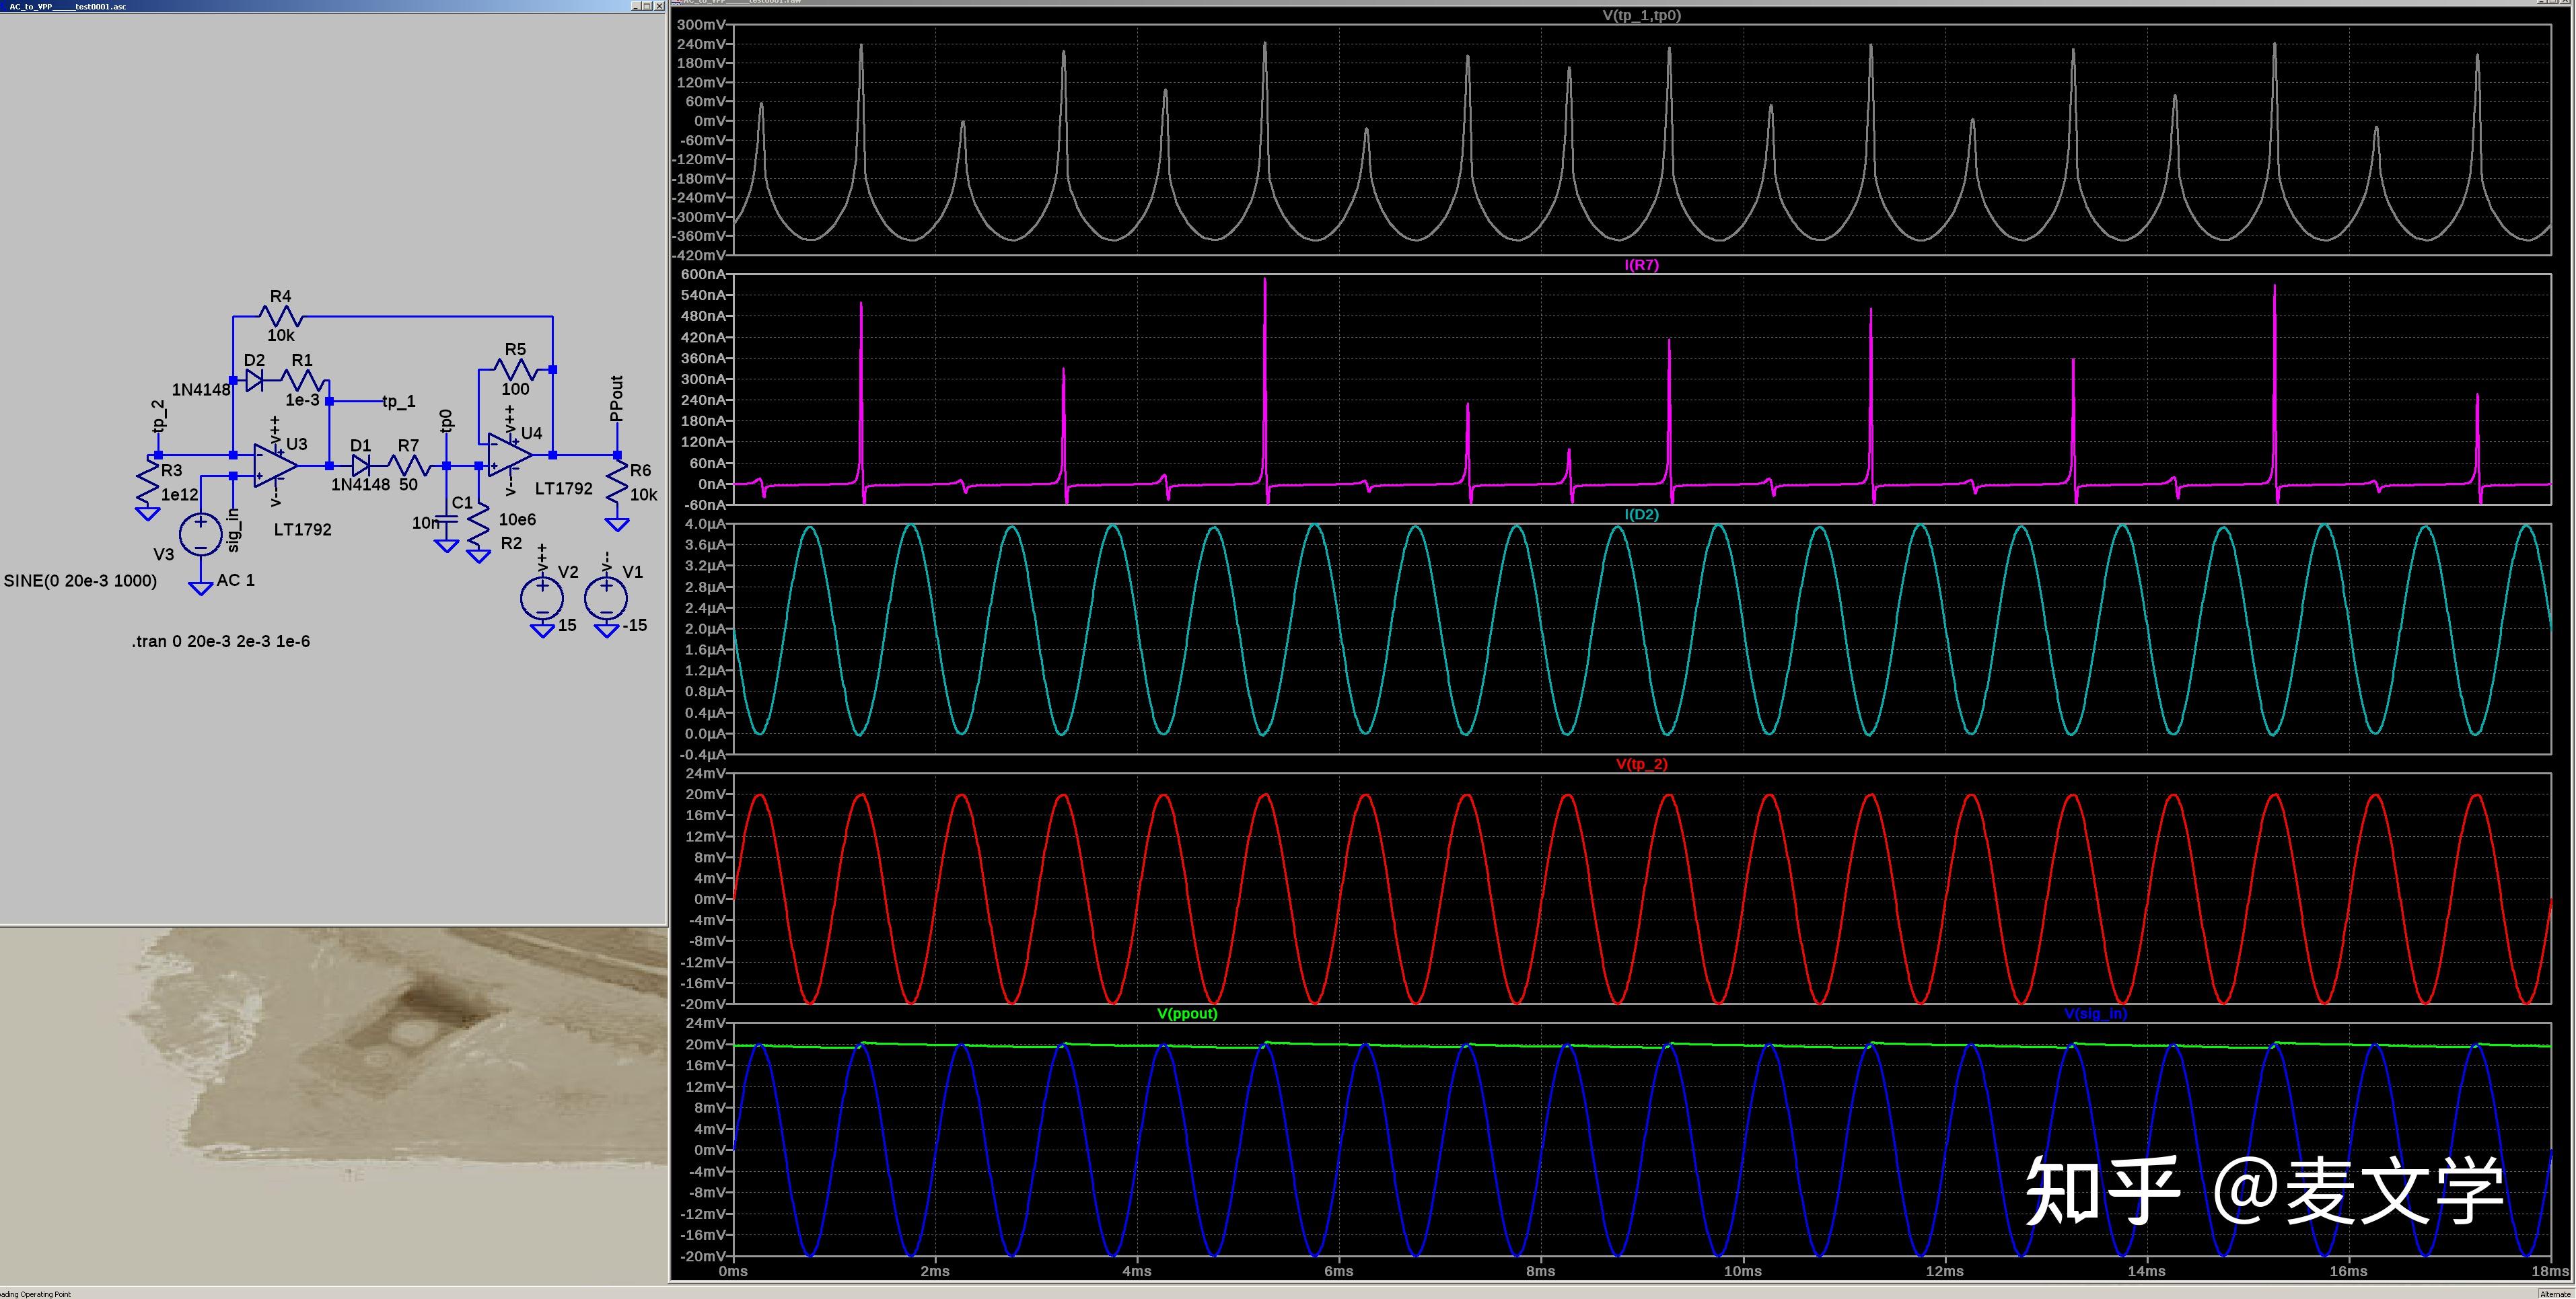2576x1299 pixels.
Task: Click the SINE(0 20e-3 1000) source text
Action: pyautogui.click(x=80, y=580)
